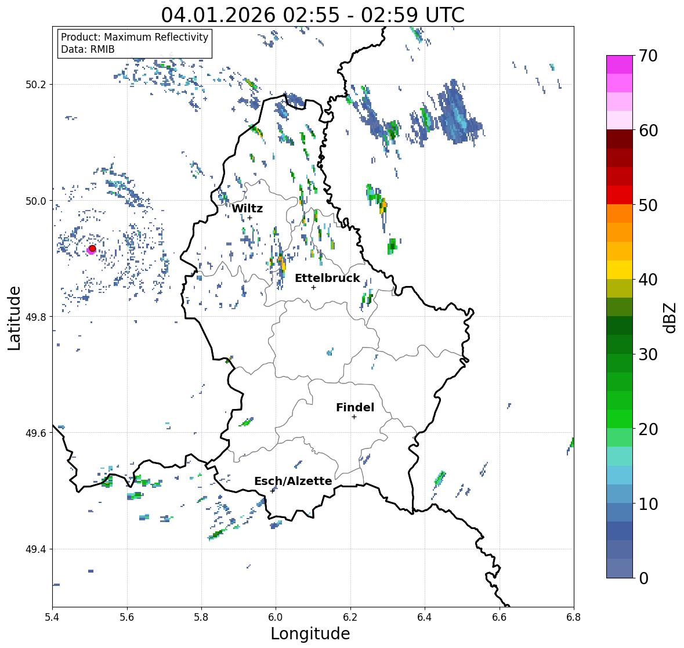
Task: Click the 49.8 latitude tick label
Action: click(x=36, y=317)
